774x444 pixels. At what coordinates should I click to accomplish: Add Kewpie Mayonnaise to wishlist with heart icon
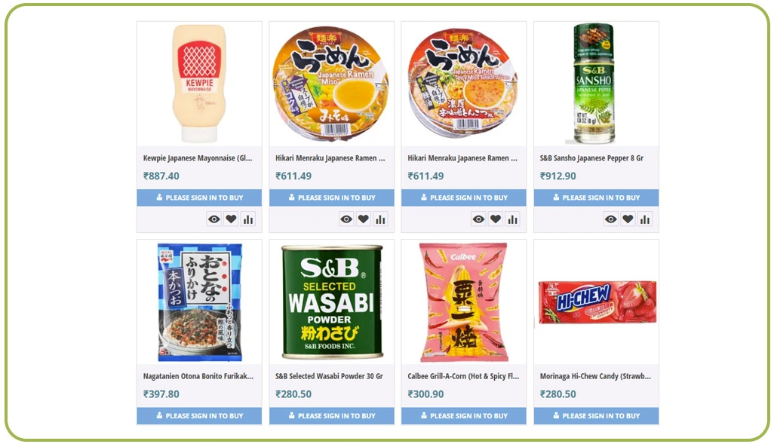click(x=231, y=219)
